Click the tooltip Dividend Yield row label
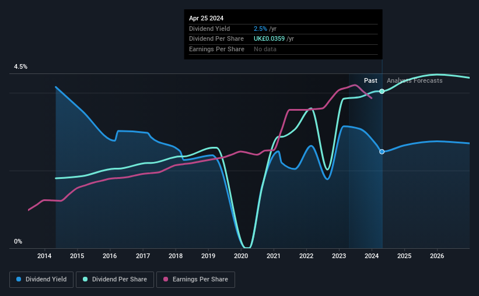This screenshot has height=296, width=479. tap(209, 29)
